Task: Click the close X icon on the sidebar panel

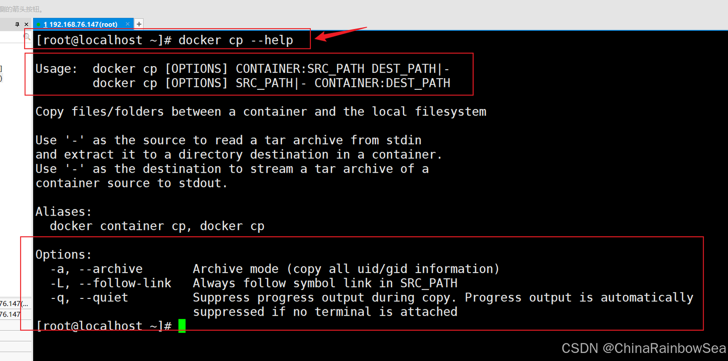Action: (26, 24)
